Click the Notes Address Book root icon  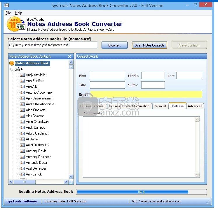12,63
